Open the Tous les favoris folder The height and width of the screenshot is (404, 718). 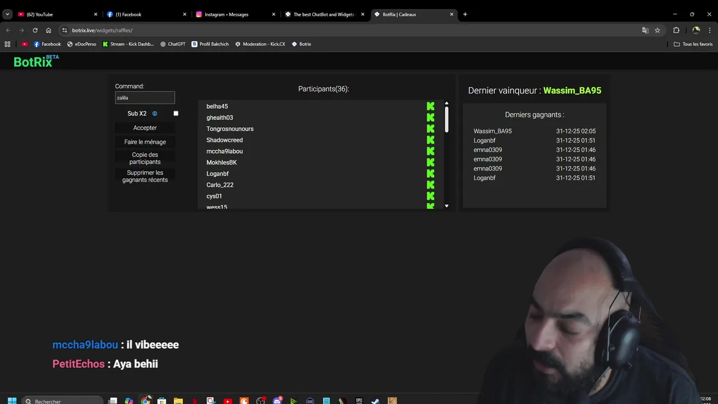[x=693, y=44]
